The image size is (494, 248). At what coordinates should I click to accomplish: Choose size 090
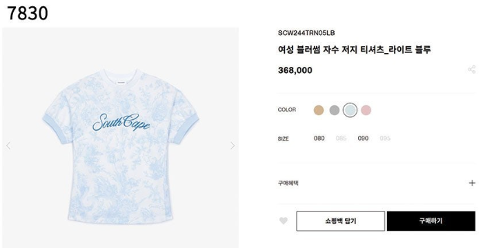click(363, 138)
